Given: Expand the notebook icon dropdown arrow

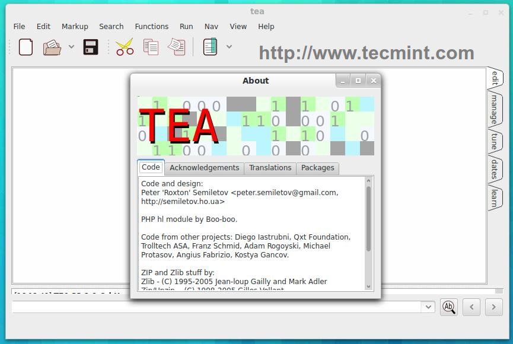Looking at the screenshot, I should tap(229, 47).
